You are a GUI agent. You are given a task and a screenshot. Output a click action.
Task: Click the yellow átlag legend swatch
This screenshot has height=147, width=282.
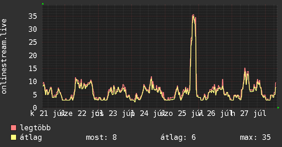click(x=13, y=137)
